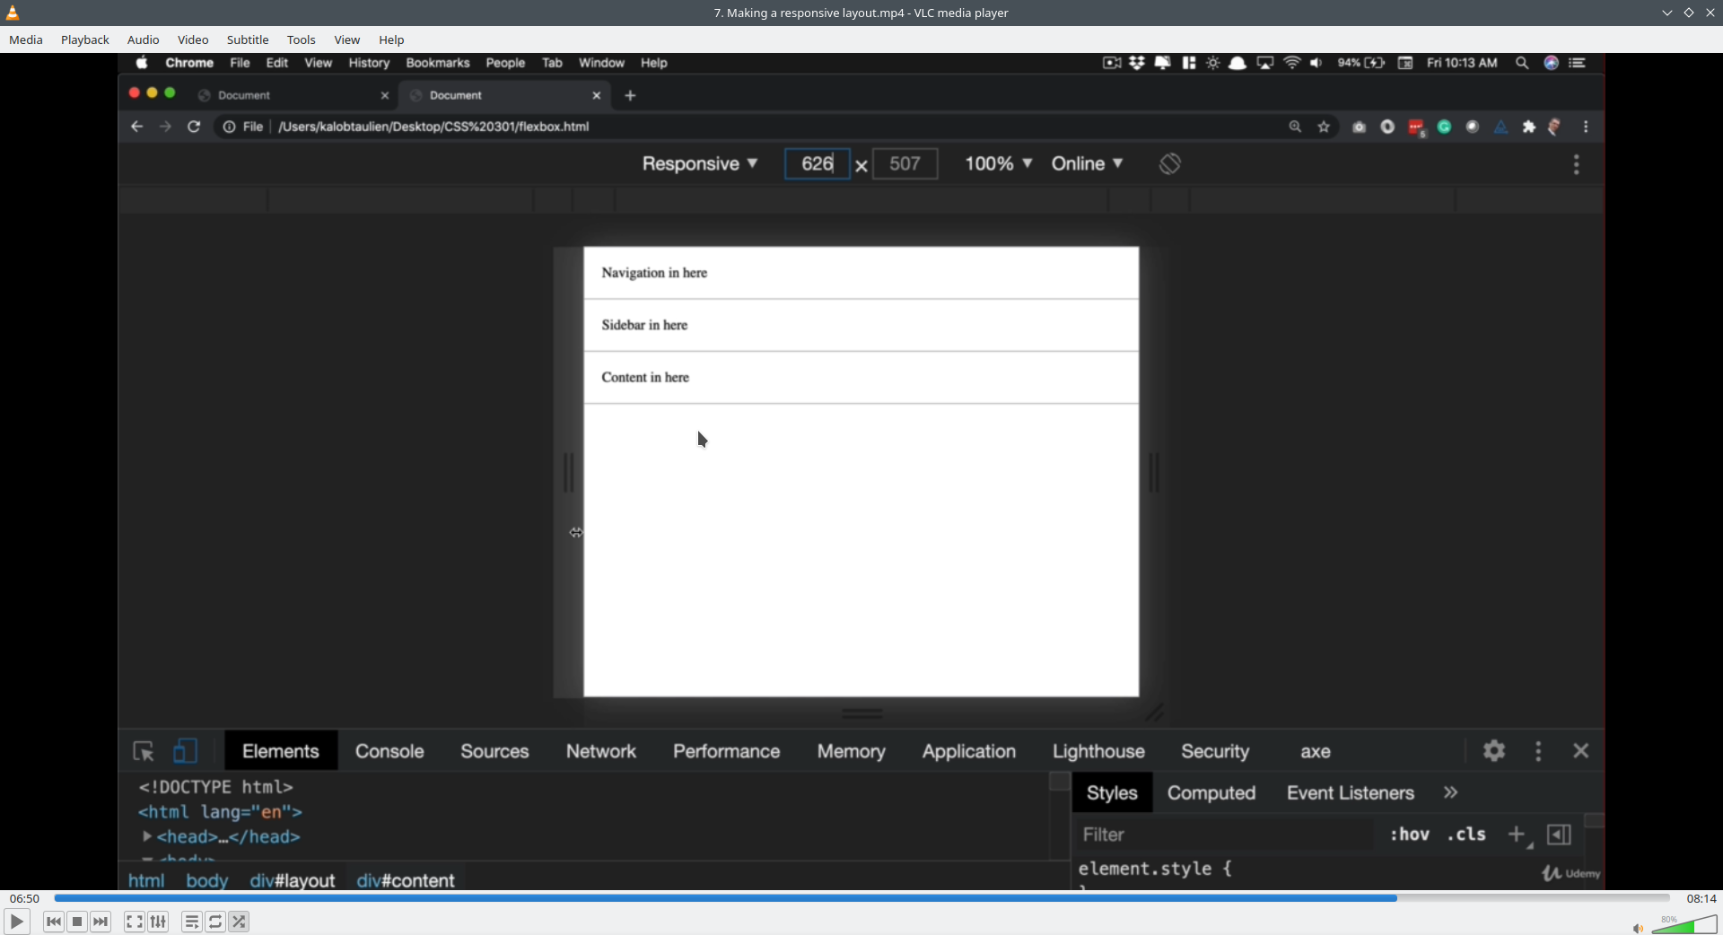Open DevTools settings gear
The width and height of the screenshot is (1723, 935).
[1494, 751]
